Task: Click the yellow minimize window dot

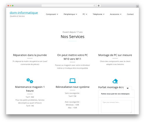Action: pos(10,6)
